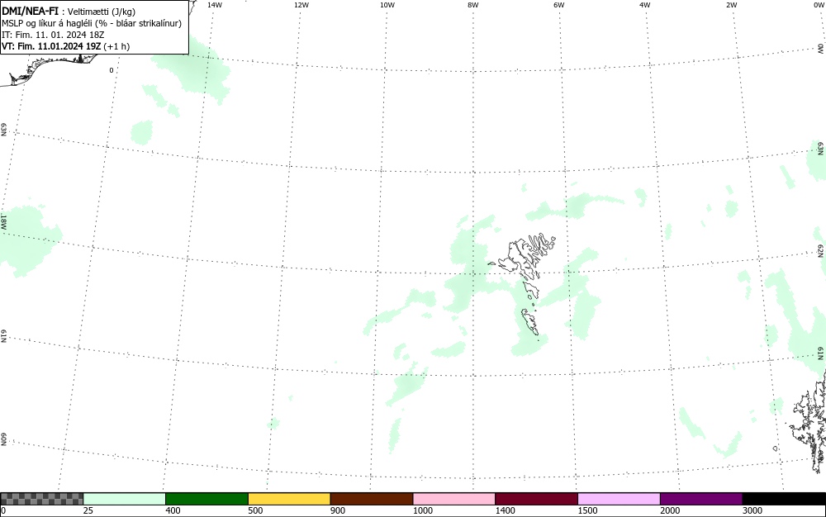Click the '10W' longitude label

pos(387,5)
